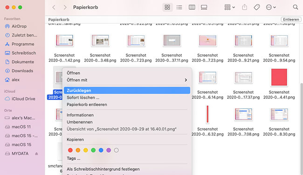
Task: Apply the purple tag color
Action: point(109,150)
